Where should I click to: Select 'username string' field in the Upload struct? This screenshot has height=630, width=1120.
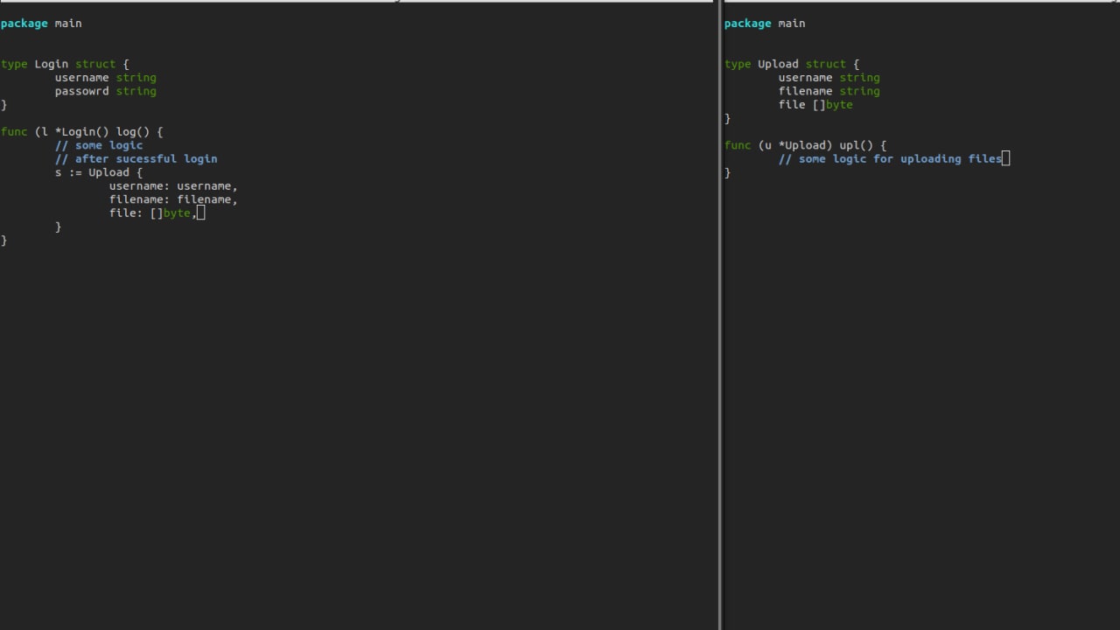829,78
